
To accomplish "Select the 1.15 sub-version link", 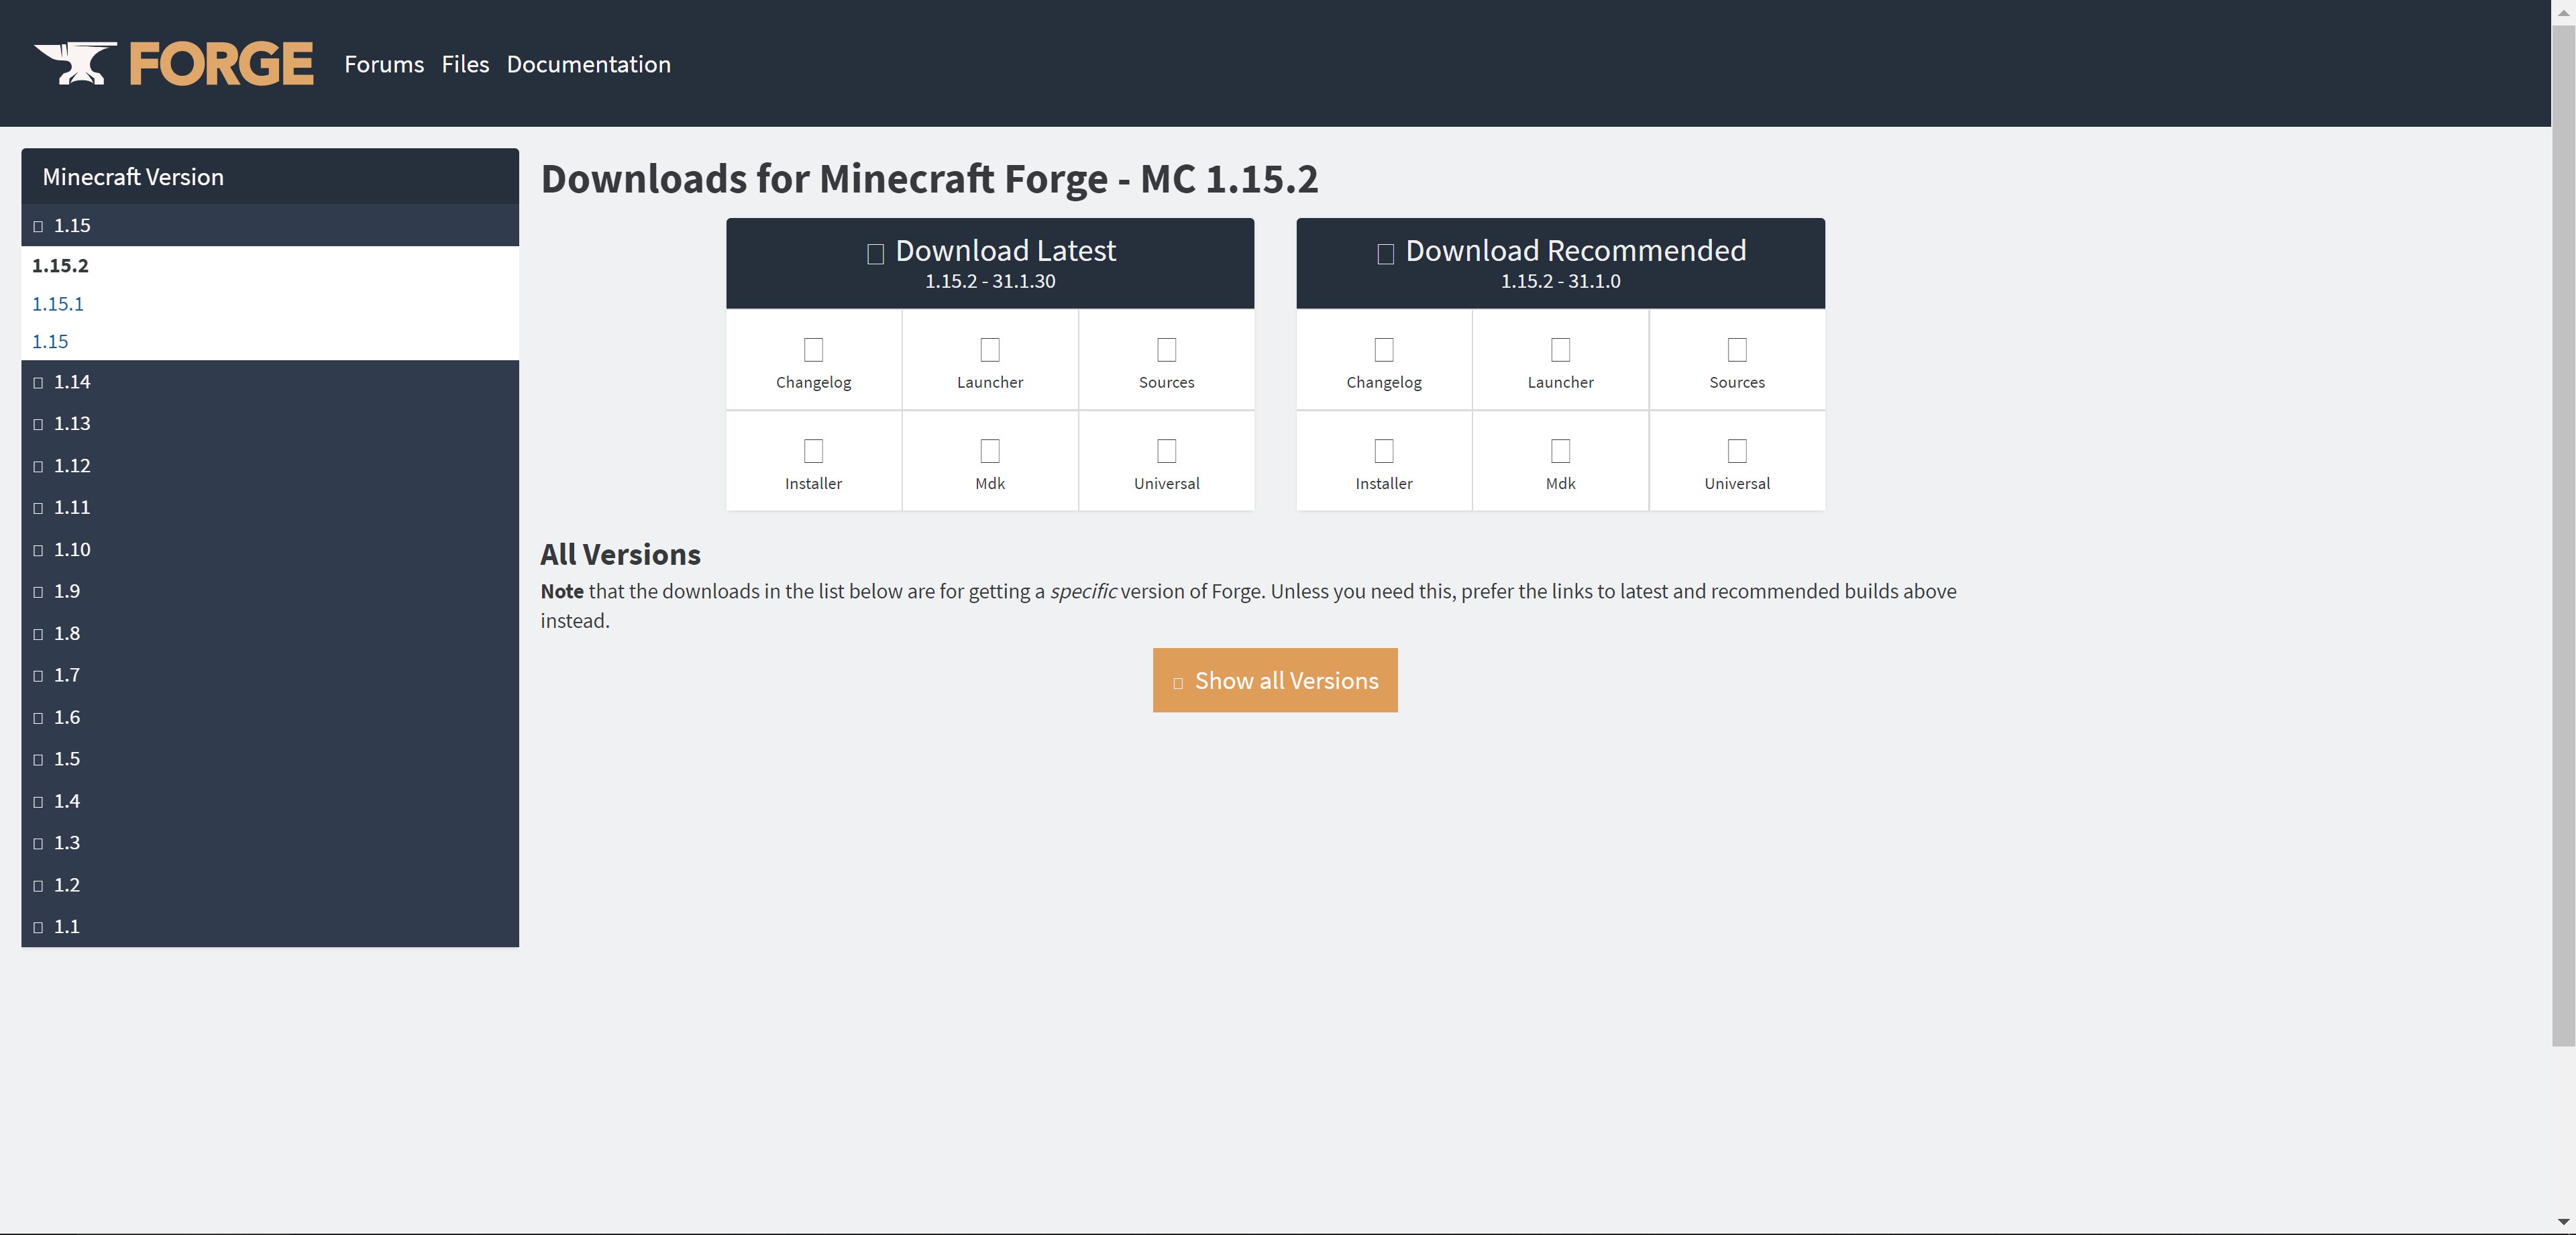I will (x=50, y=341).
